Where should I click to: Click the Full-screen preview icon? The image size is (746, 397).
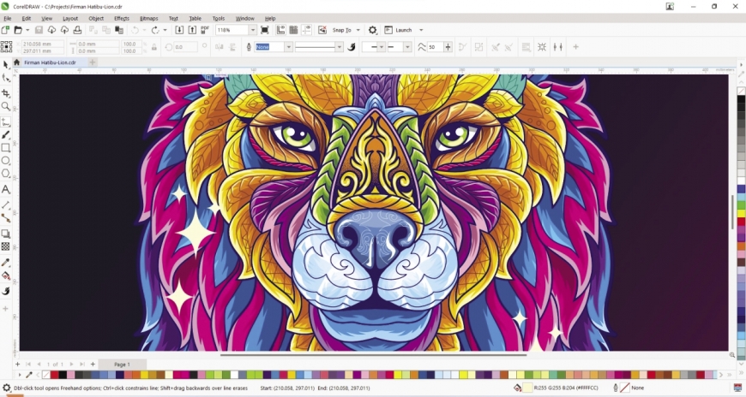(x=265, y=30)
